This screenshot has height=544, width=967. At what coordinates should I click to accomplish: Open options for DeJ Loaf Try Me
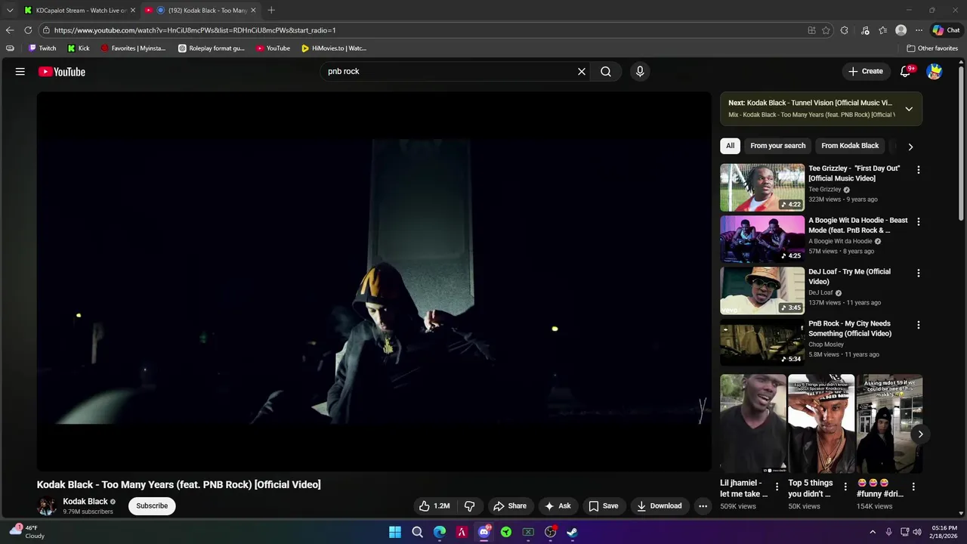[x=919, y=273]
